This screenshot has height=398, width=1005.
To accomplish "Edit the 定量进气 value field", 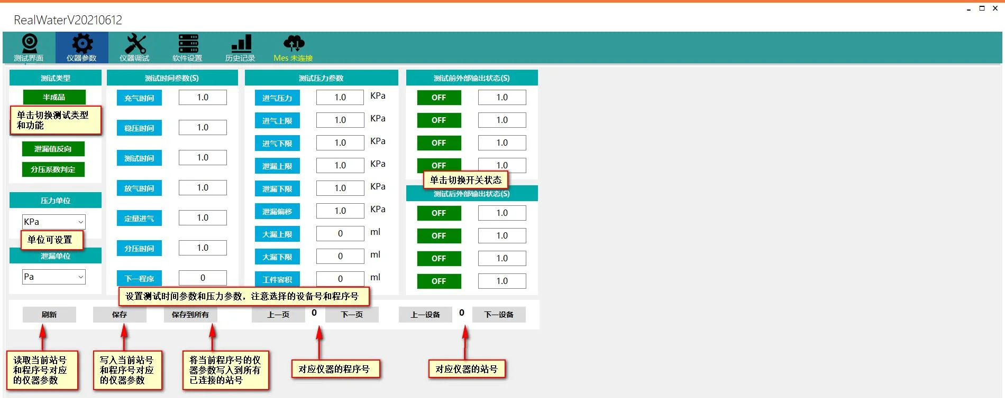I will click(203, 218).
